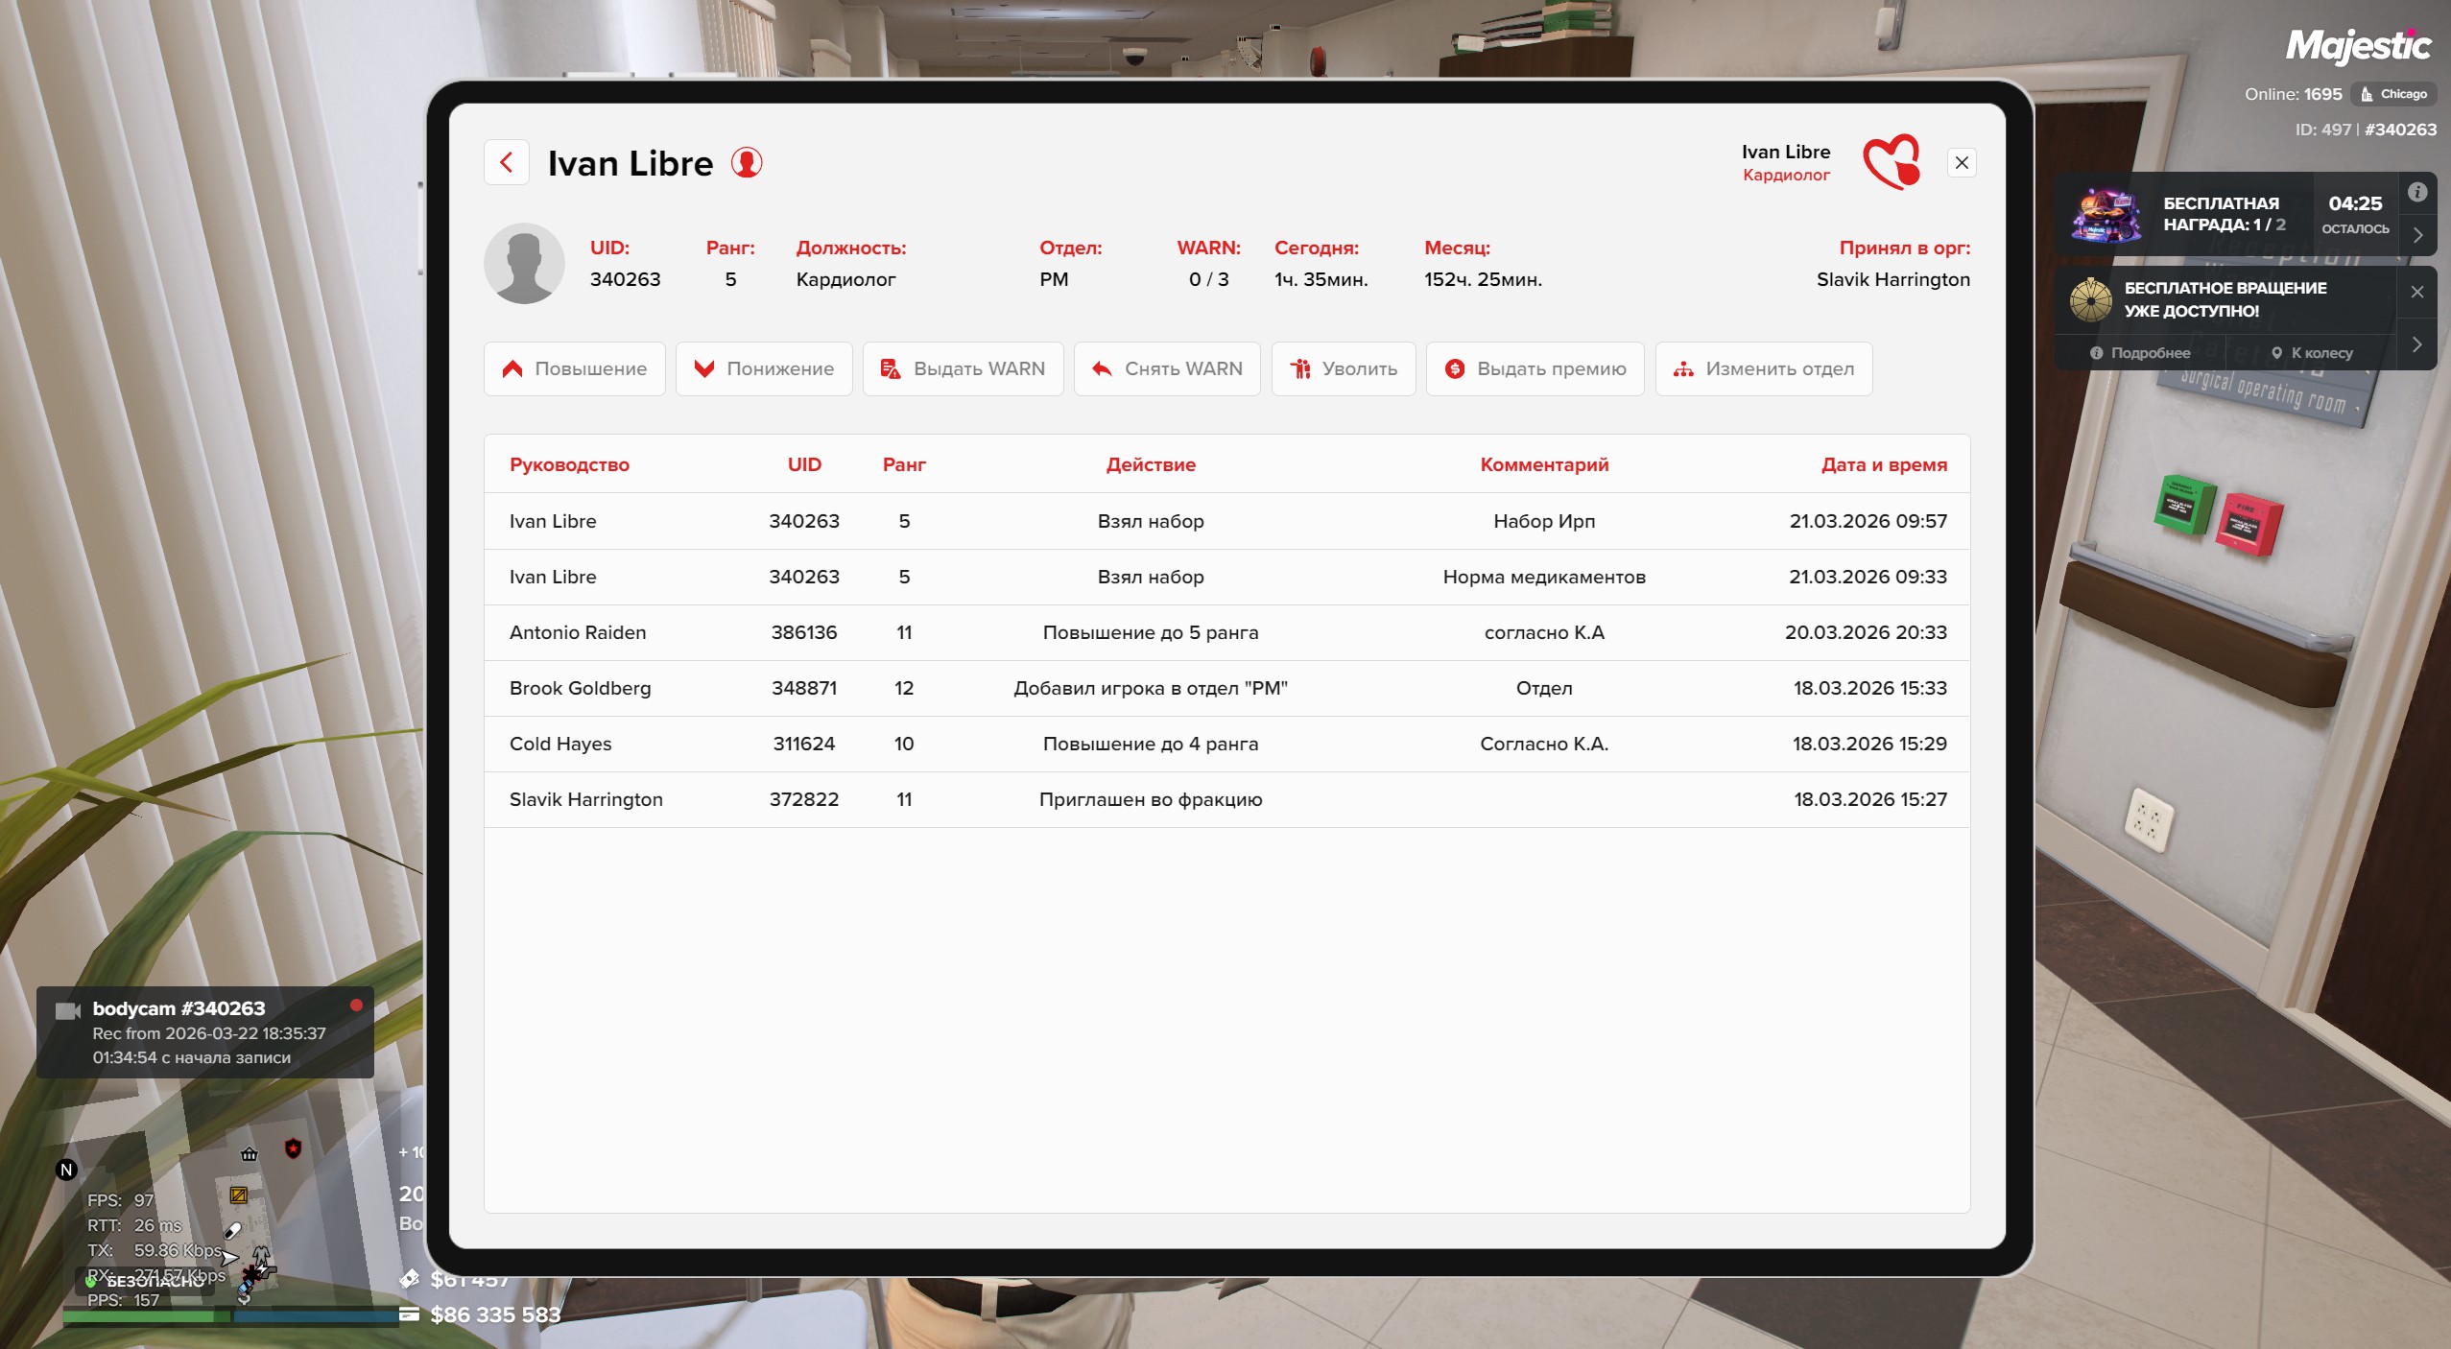This screenshot has height=1349, width=2451.
Task: Close the tablet panel with X
Action: click(x=1962, y=163)
